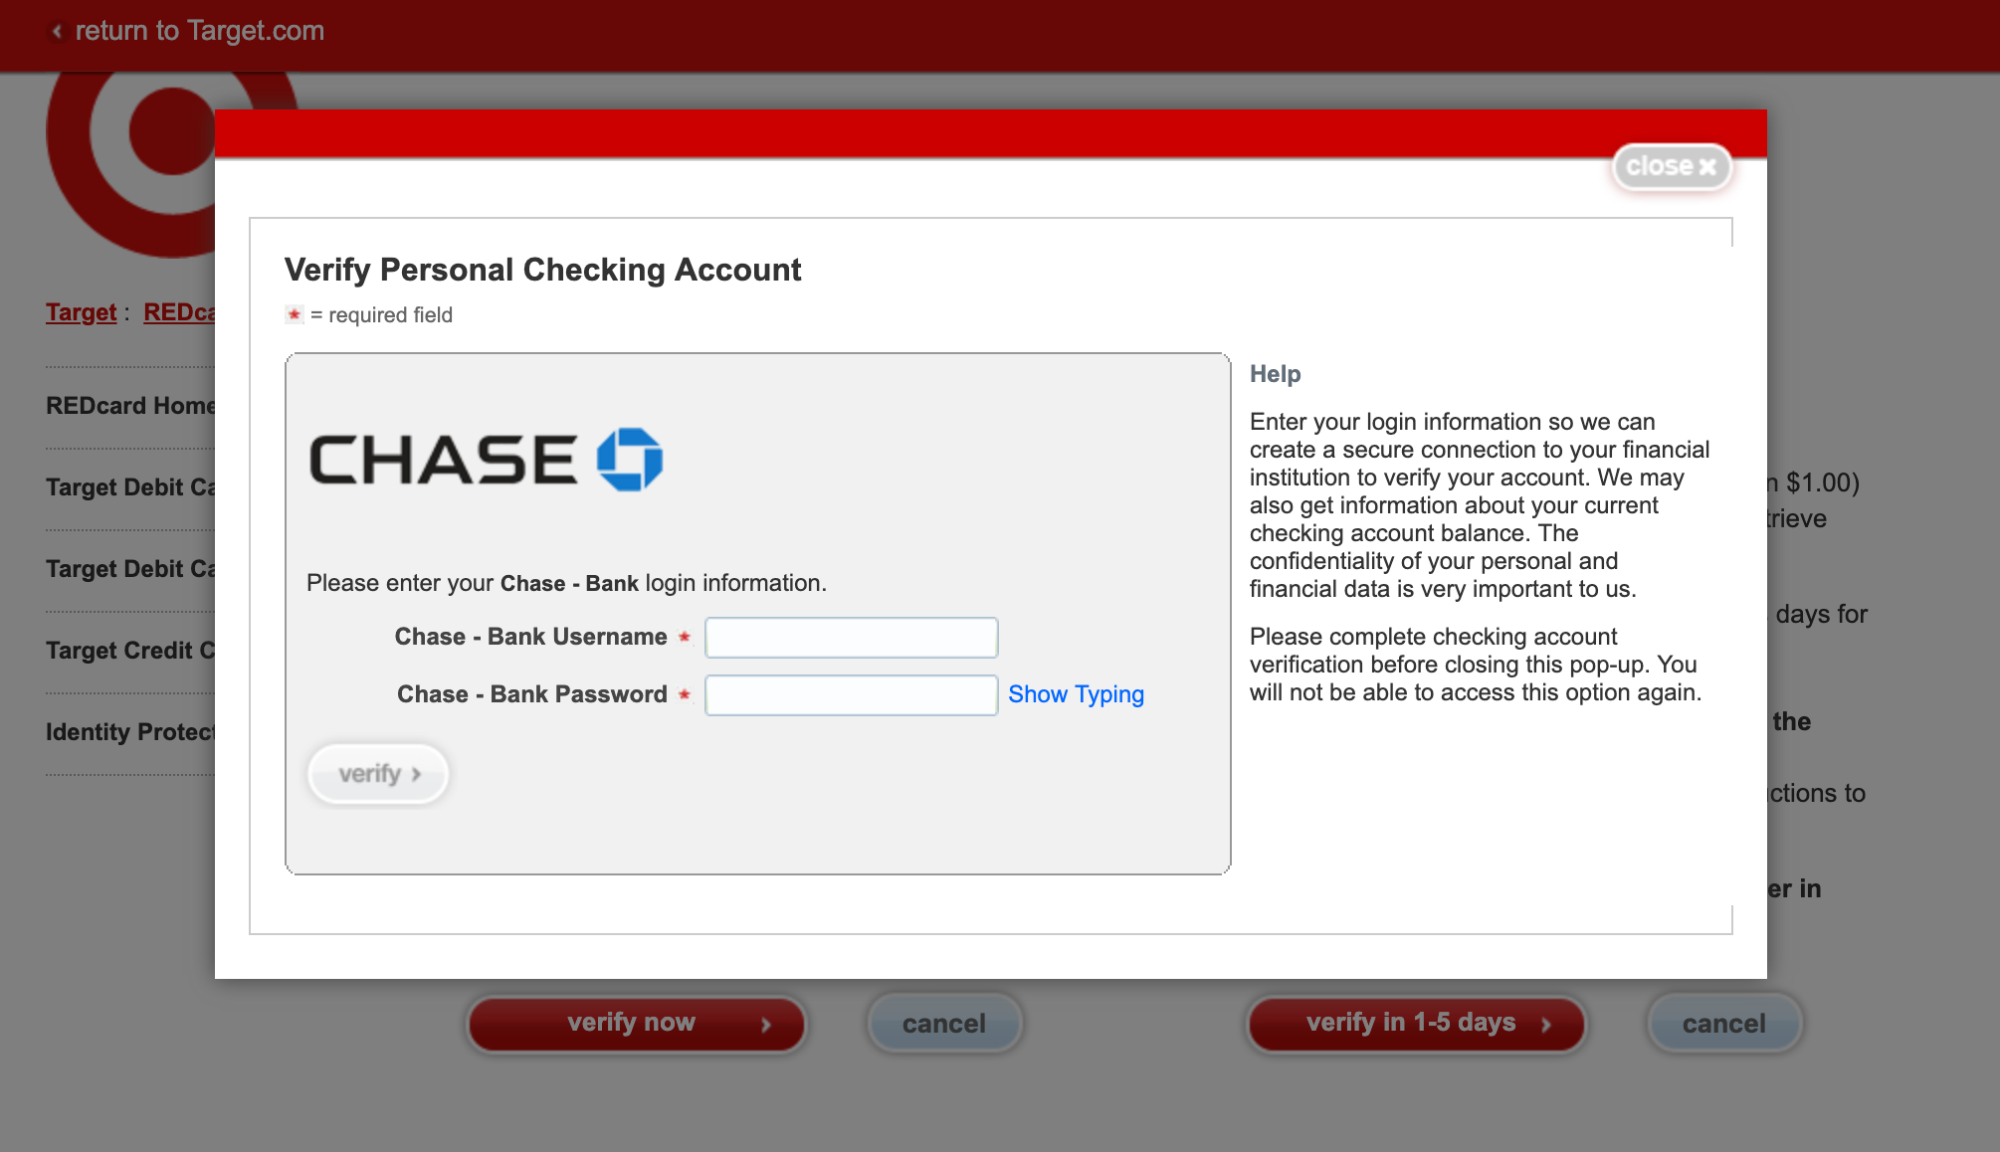Select REDcard Home in sidebar
Image resolution: width=2000 pixels, height=1152 pixels.
(x=129, y=406)
